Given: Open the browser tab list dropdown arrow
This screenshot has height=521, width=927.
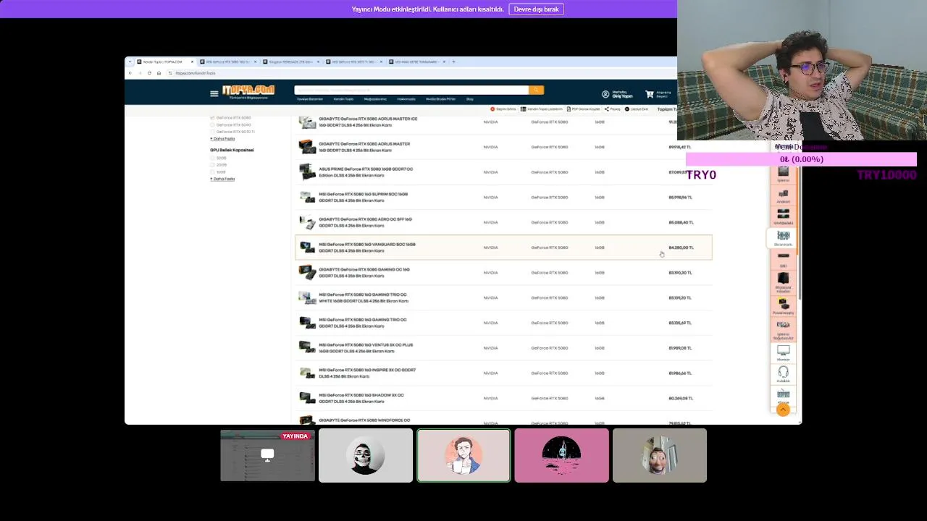Looking at the screenshot, I should (130, 62).
